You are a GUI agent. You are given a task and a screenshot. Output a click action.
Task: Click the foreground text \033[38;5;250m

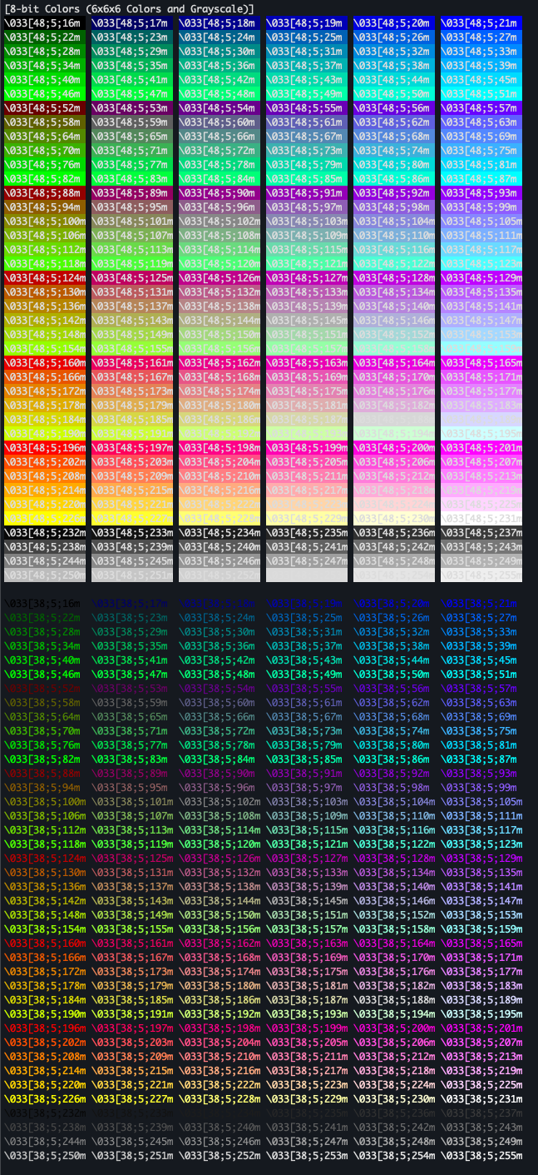[45, 1156]
